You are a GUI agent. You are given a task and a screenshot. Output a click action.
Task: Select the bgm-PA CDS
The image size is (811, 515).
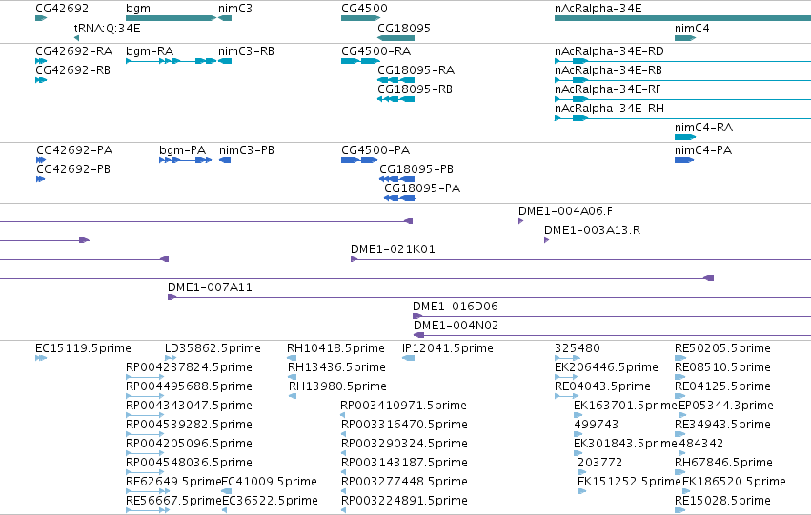(186, 160)
